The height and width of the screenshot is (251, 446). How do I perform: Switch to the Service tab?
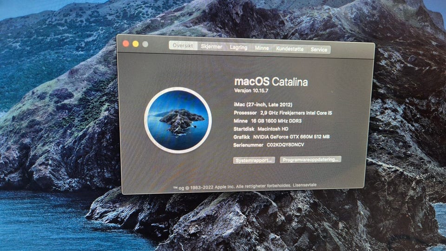click(319, 49)
